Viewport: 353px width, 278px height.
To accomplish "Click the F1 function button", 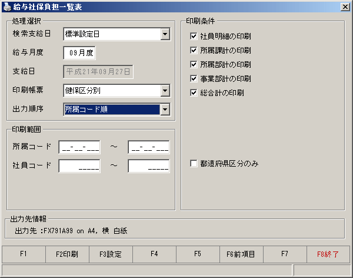I will 24,254.
